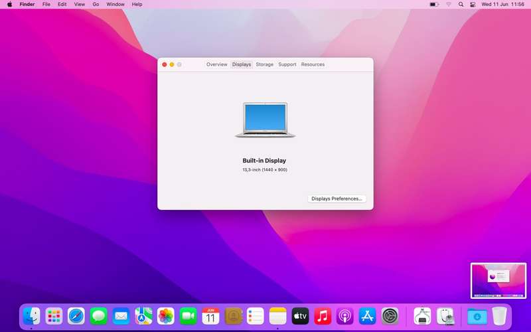The image size is (531, 332).
Task: Click the date and time in the menu bar
Action: (502, 5)
